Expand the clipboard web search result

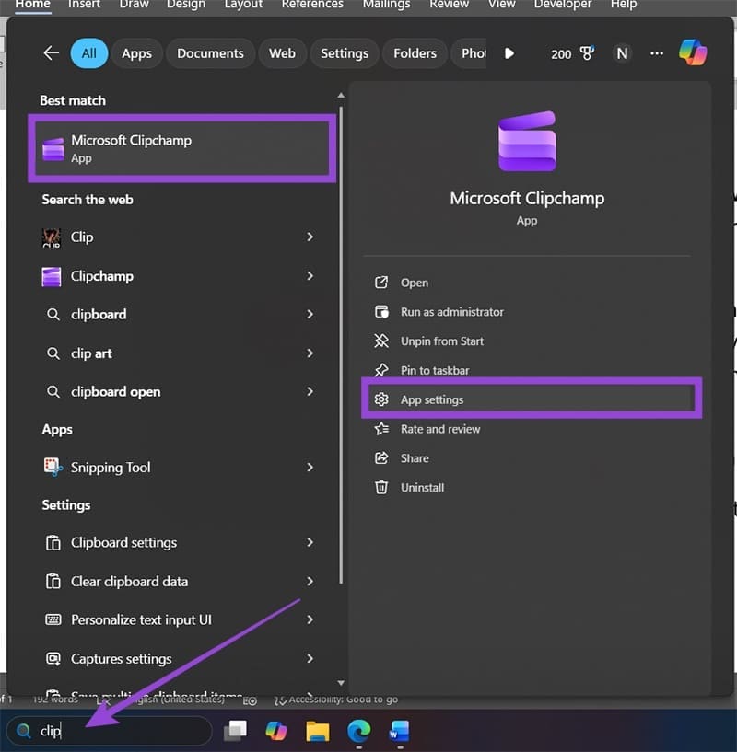pyautogui.click(x=310, y=315)
